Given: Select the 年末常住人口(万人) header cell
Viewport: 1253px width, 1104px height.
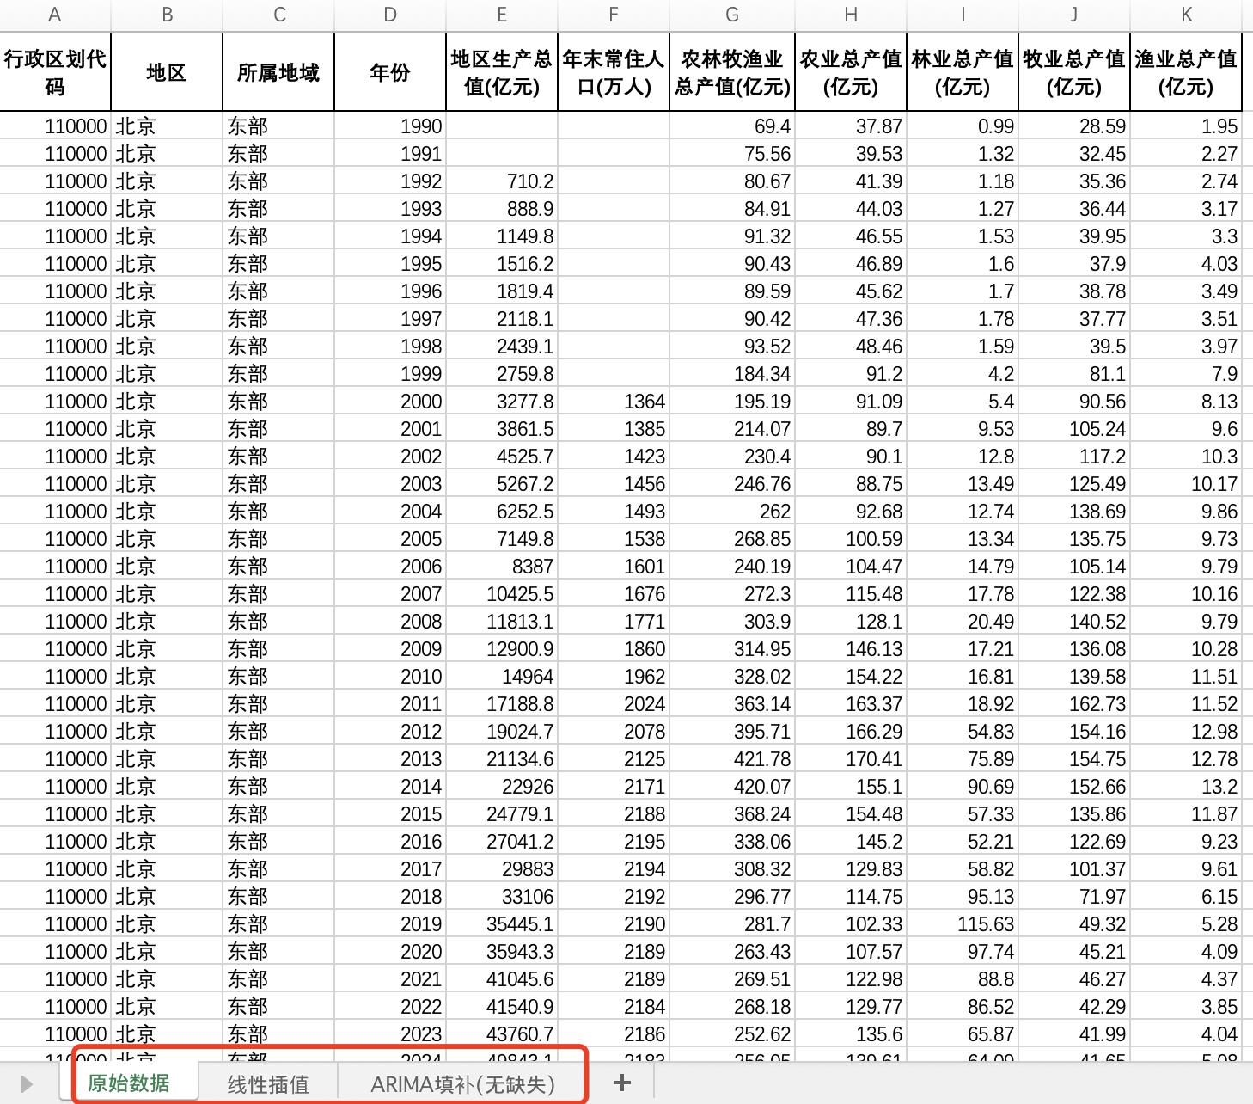Looking at the screenshot, I should 614,72.
